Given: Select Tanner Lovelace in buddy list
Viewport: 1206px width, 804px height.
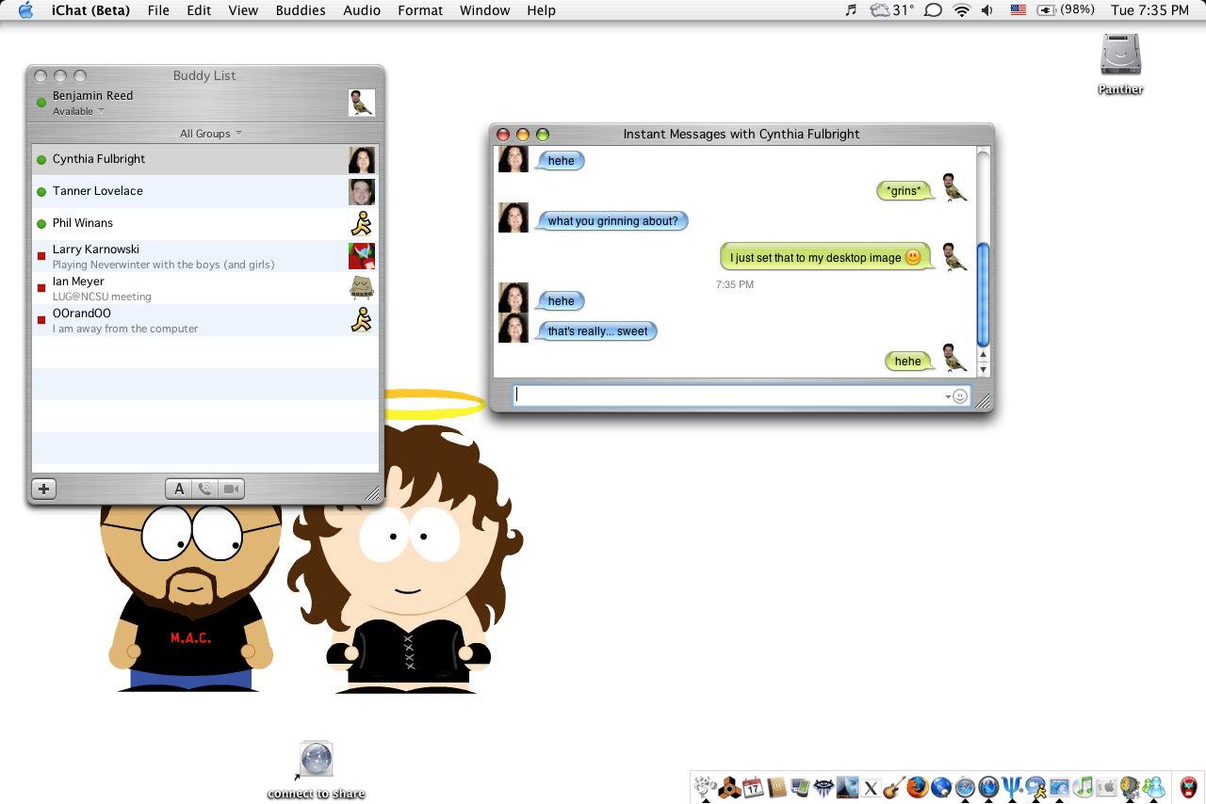Looking at the screenshot, I should tap(205, 191).
